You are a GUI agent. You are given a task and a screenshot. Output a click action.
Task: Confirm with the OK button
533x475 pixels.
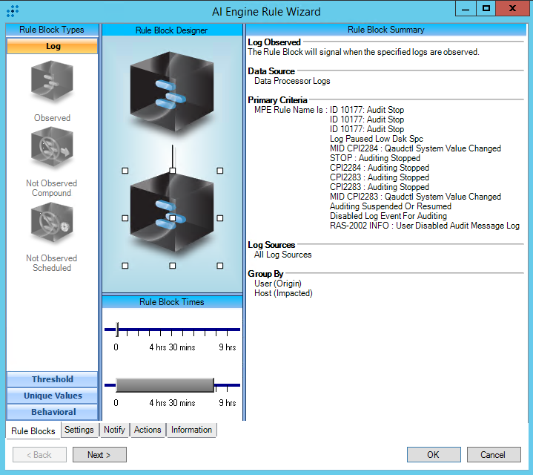(433, 455)
